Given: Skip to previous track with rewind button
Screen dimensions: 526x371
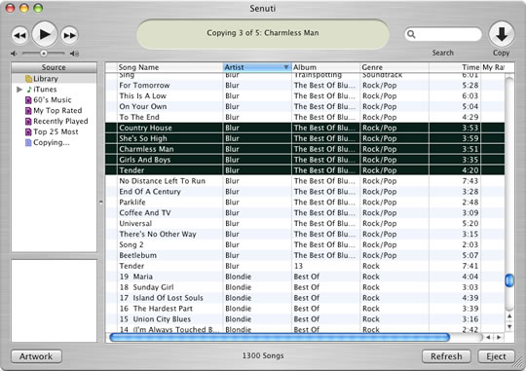Looking at the screenshot, I should tap(19, 35).
